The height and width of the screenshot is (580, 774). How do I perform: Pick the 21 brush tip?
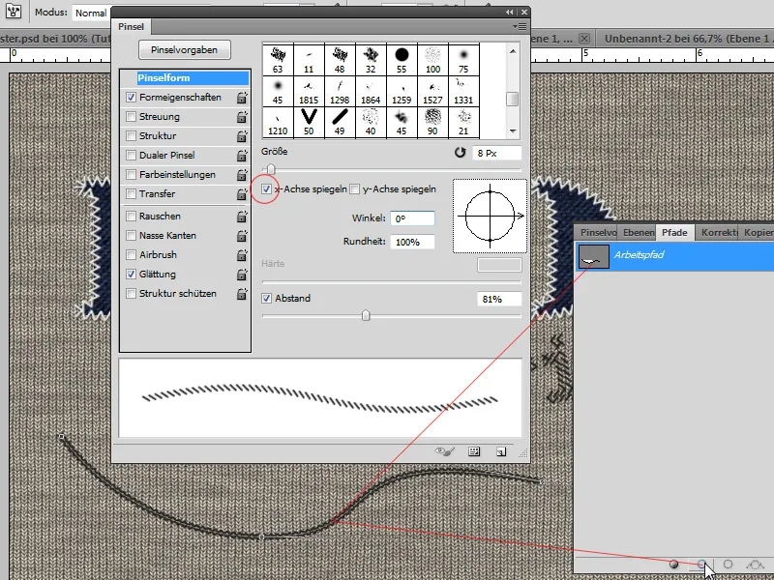463,123
